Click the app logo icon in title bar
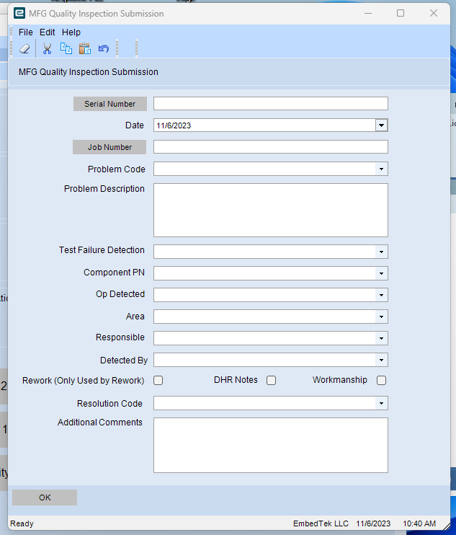This screenshot has width=456, height=535. coord(19,13)
